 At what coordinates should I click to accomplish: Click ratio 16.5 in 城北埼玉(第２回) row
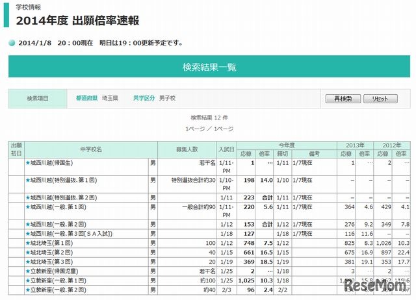[x=266, y=253]
